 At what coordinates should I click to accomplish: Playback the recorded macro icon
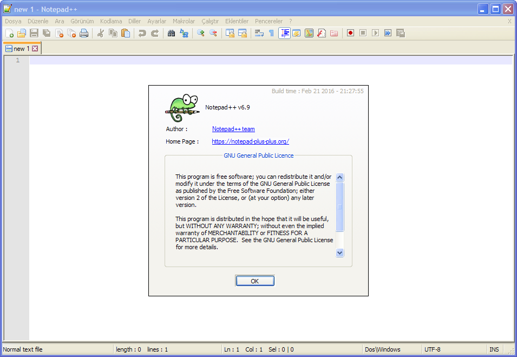coord(374,33)
